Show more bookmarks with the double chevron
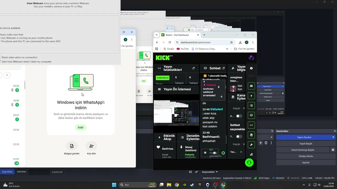This screenshot has width=337, height=189. [227, 49]
